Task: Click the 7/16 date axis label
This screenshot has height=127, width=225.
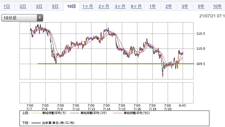Action: [137, 109]
